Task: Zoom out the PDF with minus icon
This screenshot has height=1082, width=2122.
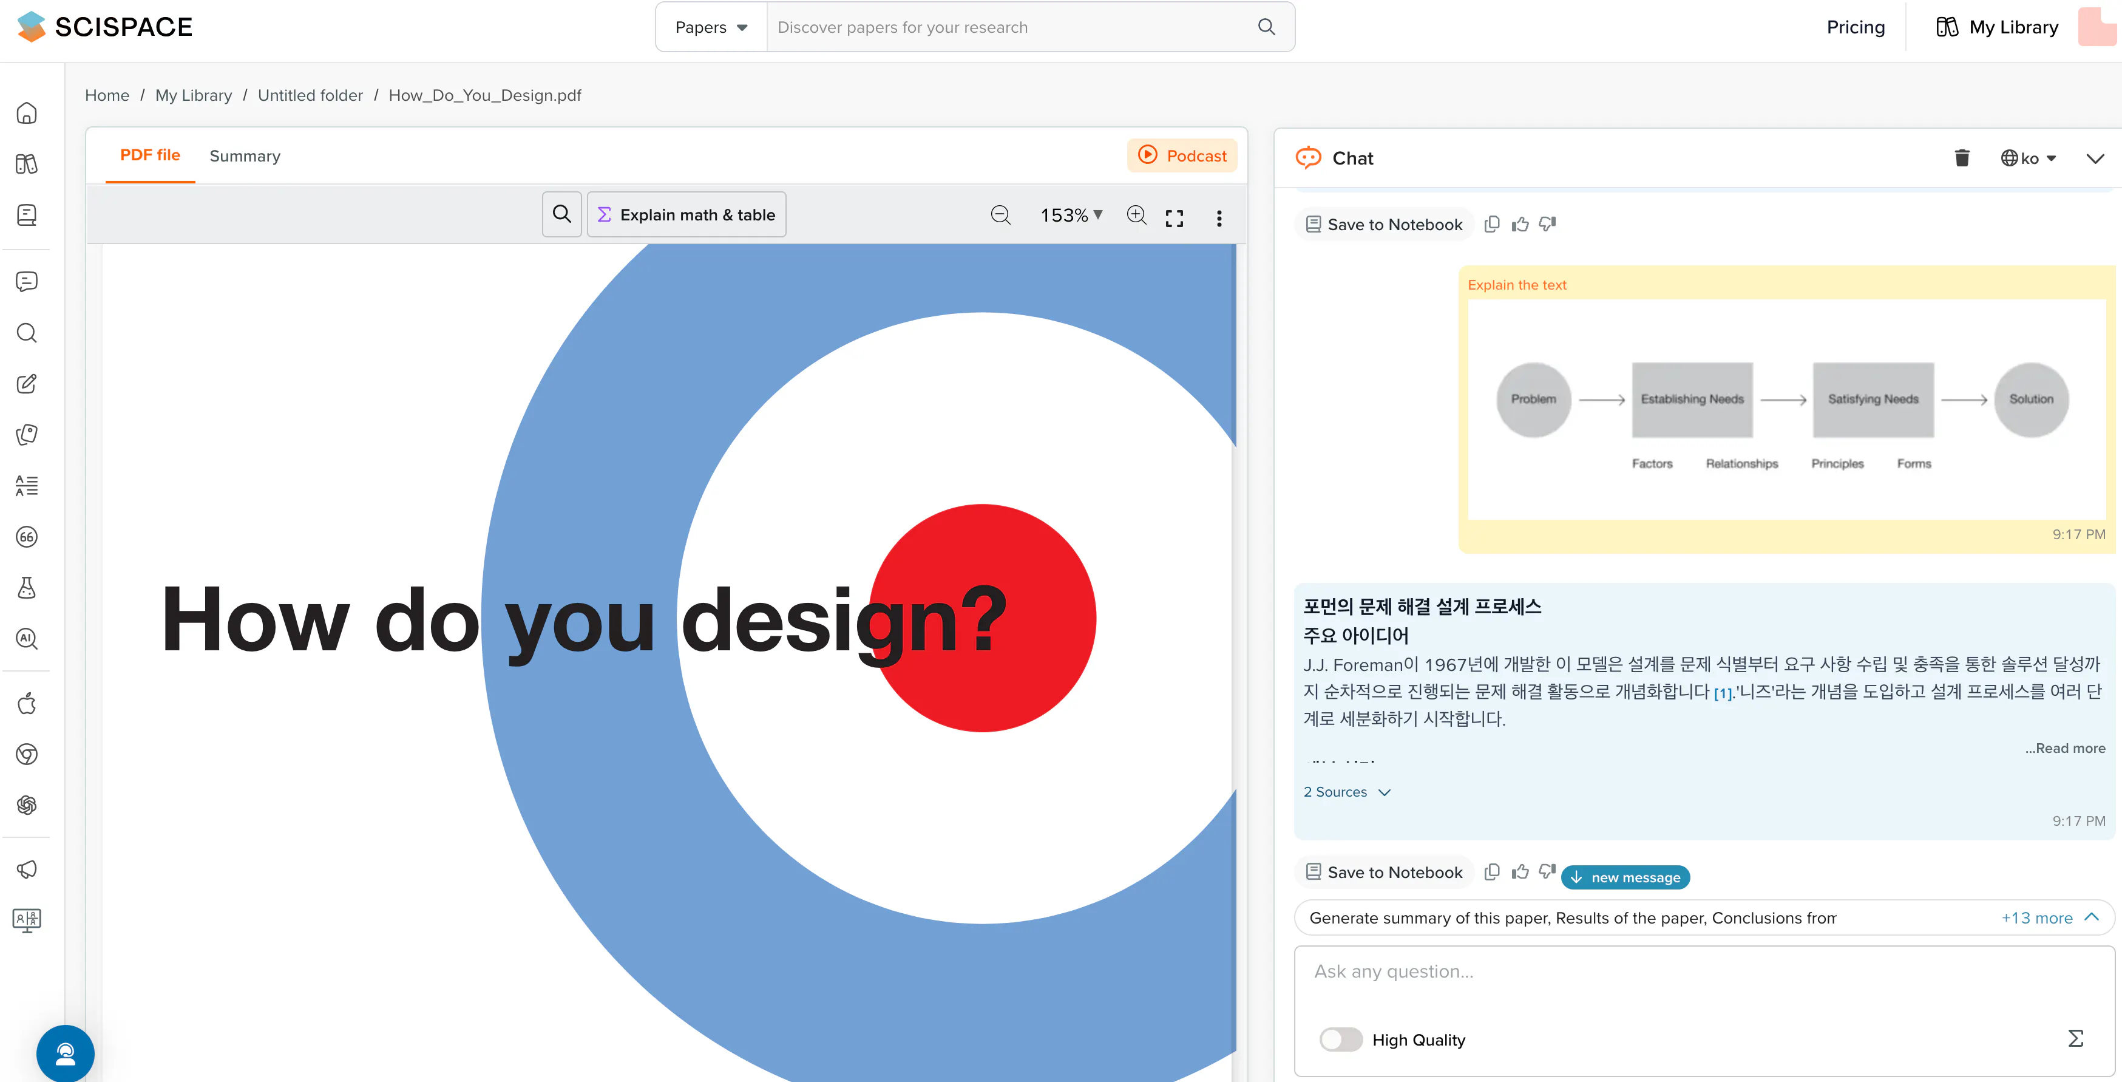Action: click(1000, 215)
